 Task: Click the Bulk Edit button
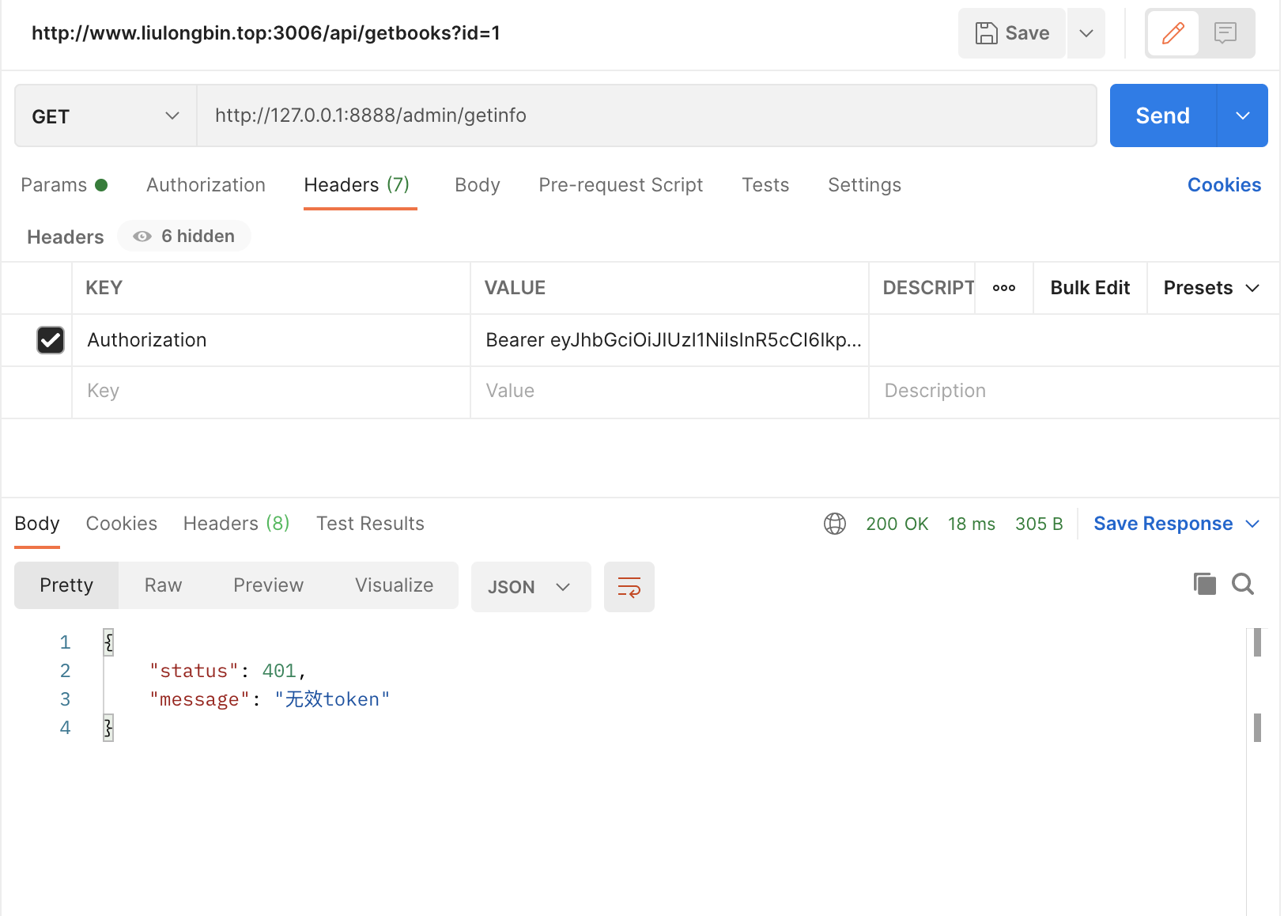(1090, 288)
